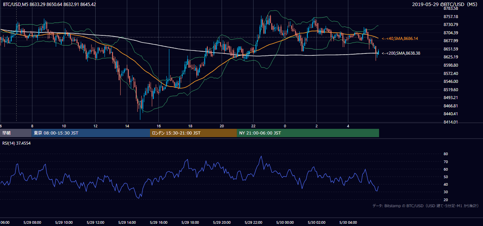483x226 pixels.
Task: Click the 5/30 00:00 time label
Action: tap(284, 222)
